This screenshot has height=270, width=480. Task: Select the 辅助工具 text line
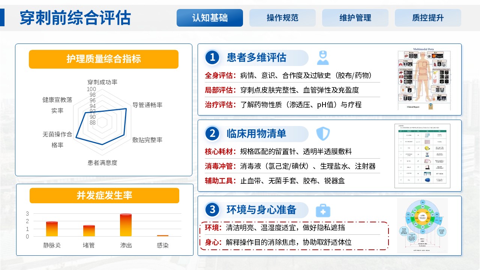pyautogui.click(x=274, y=181)
